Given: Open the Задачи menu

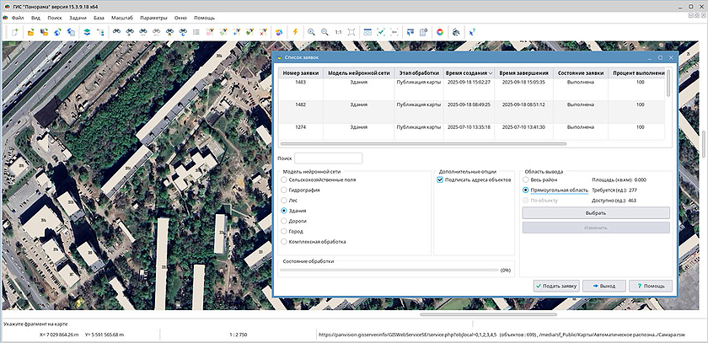Looking at the screenshot, I should (x=78, y=17).
